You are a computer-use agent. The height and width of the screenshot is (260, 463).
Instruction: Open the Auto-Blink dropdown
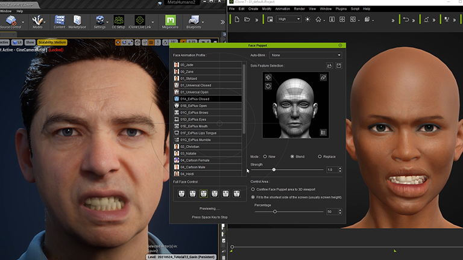[306, 55]
